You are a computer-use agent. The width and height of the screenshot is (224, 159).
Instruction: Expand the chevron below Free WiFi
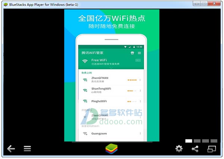(x=111, y=68)
